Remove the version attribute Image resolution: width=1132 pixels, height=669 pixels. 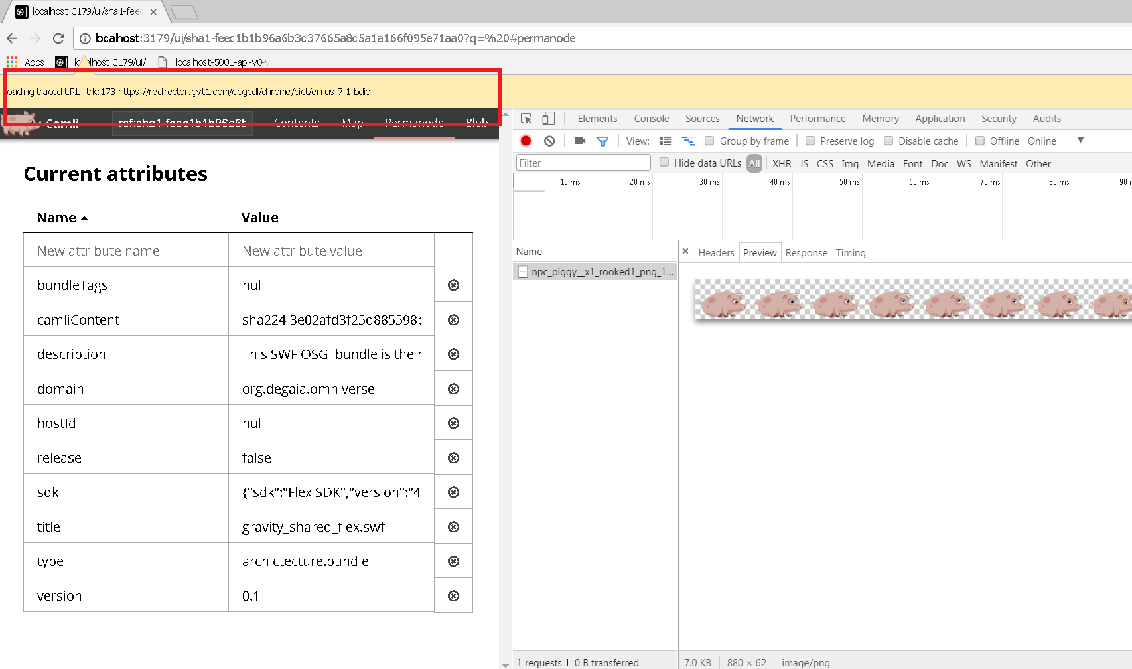(x=454, y=596)
